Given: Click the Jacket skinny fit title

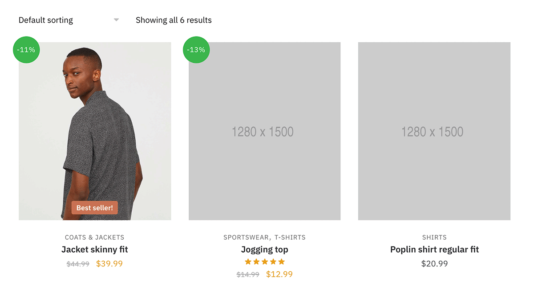Looking at the screenshot, I should tap(95, 250).
